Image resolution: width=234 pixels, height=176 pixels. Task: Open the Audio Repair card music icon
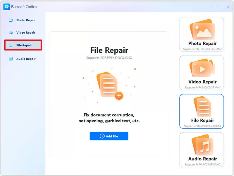pyautogui.click(x=202, y=145)
